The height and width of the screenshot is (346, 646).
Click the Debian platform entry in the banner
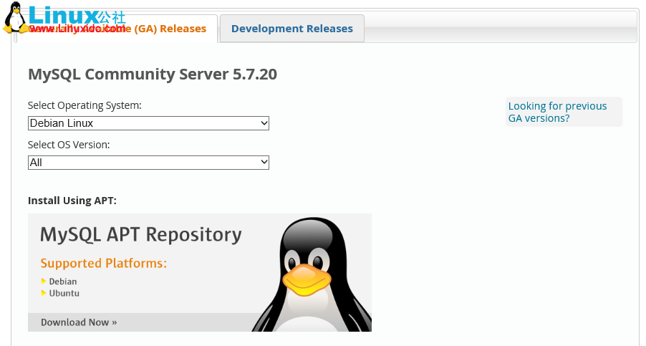coord(63,282)
